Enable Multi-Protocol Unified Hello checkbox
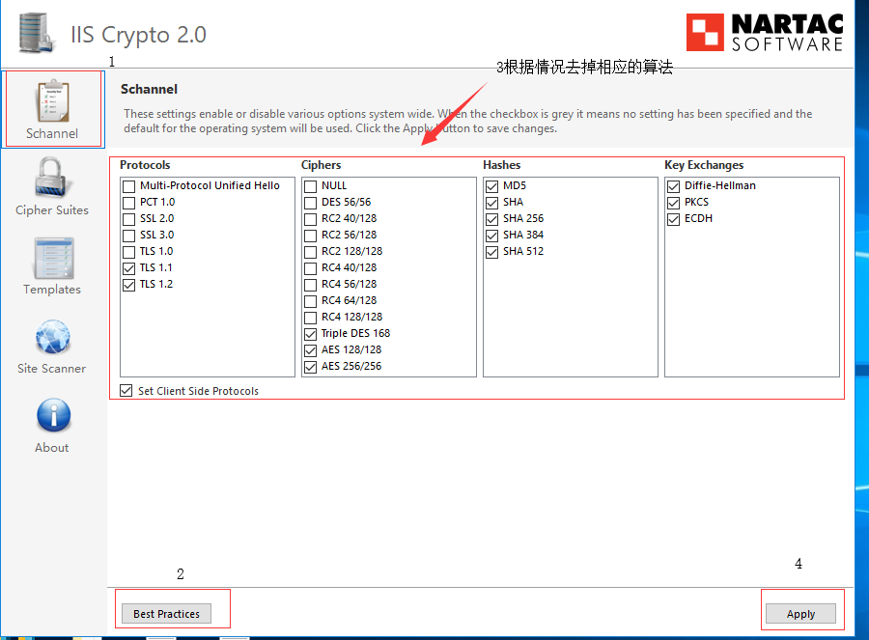 tap(128, 186)
